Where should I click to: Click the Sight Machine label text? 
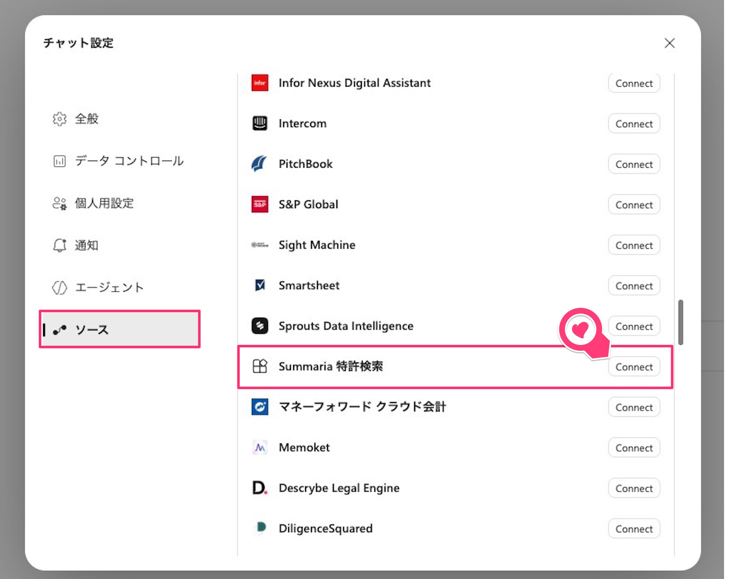tap(317, 244)
